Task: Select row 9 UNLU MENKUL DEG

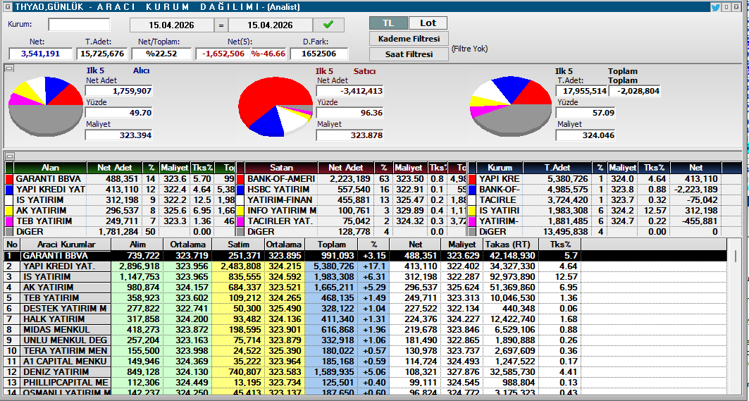Action: (366, 340)
